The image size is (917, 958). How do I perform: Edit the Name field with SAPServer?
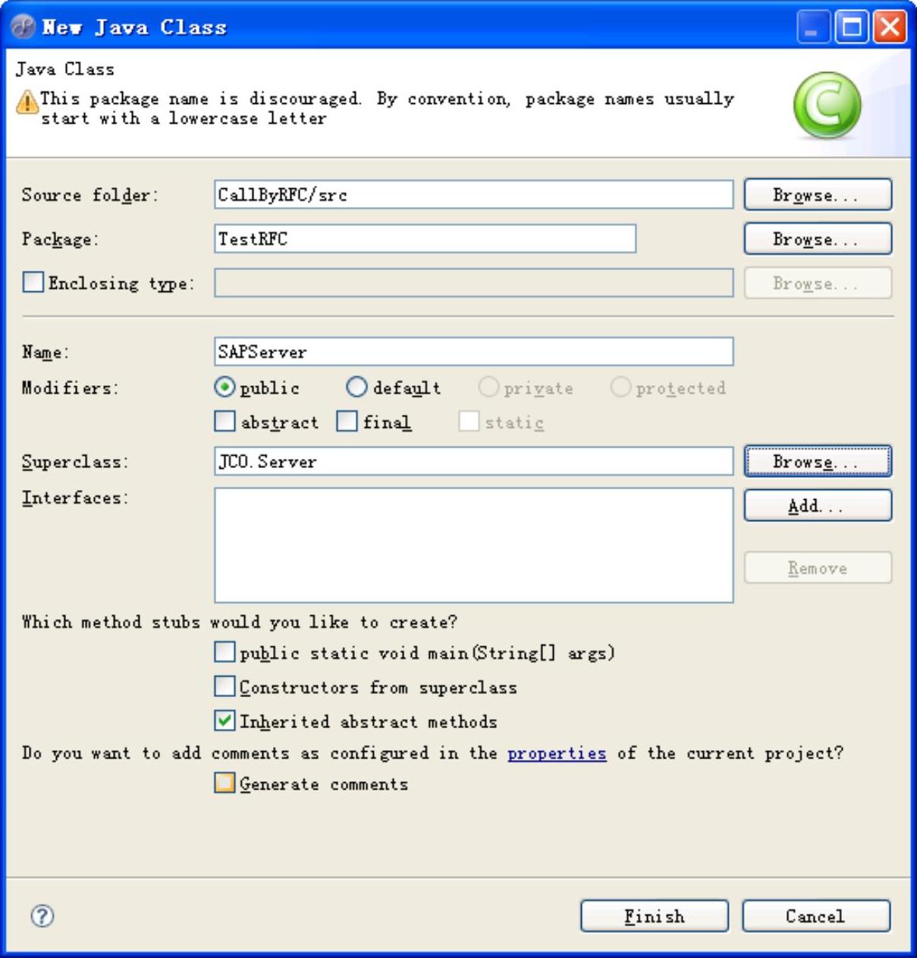(474, 352)
